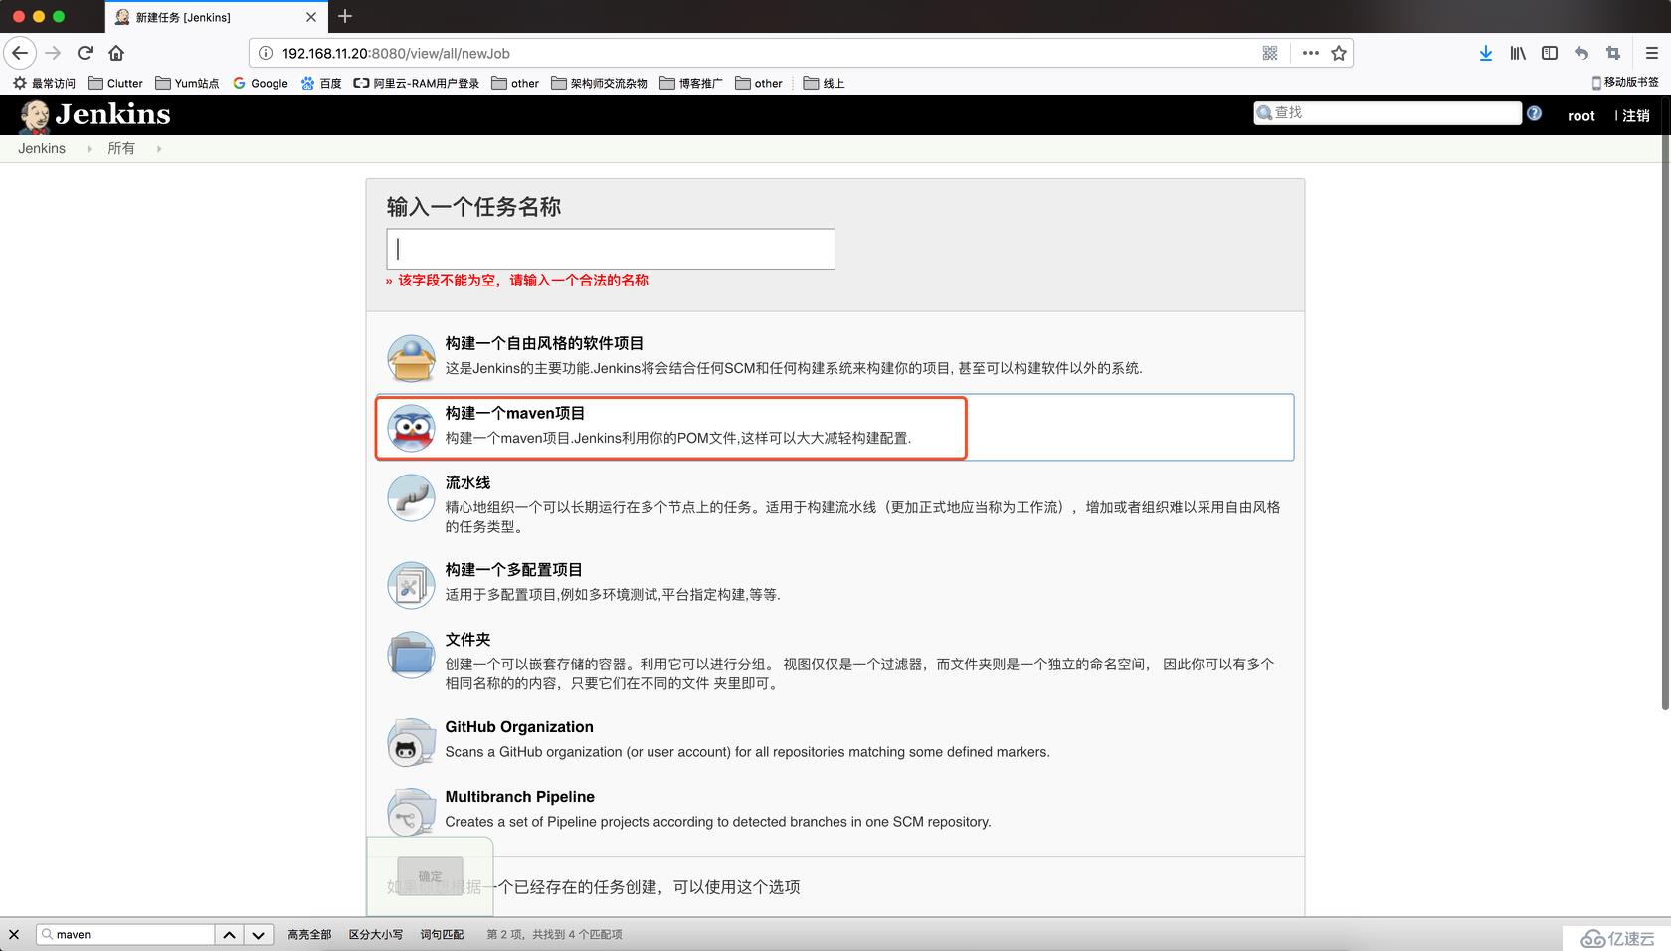Viewport: 1671px width, 951px height.
Task: Open a new browser tab with plus
Action: [345, 16]
